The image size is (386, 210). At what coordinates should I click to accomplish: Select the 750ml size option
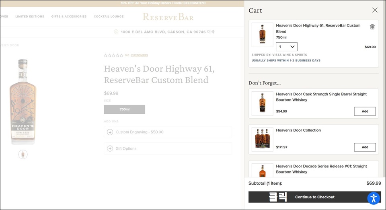pyautogui.click(x=124, y=109)
